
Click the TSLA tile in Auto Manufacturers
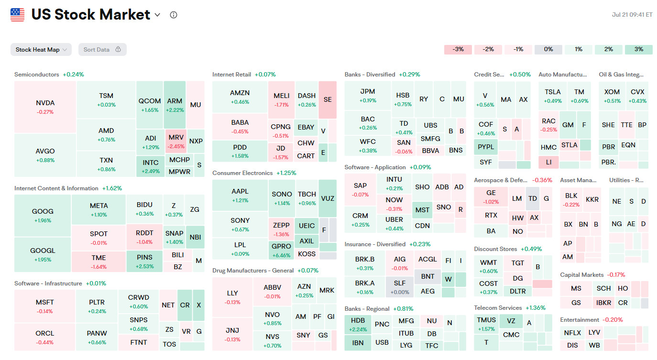[x=553, y=95]
